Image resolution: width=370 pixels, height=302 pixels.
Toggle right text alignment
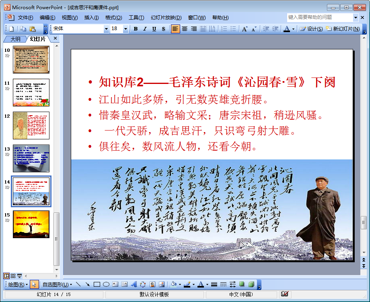pos(194,29)
